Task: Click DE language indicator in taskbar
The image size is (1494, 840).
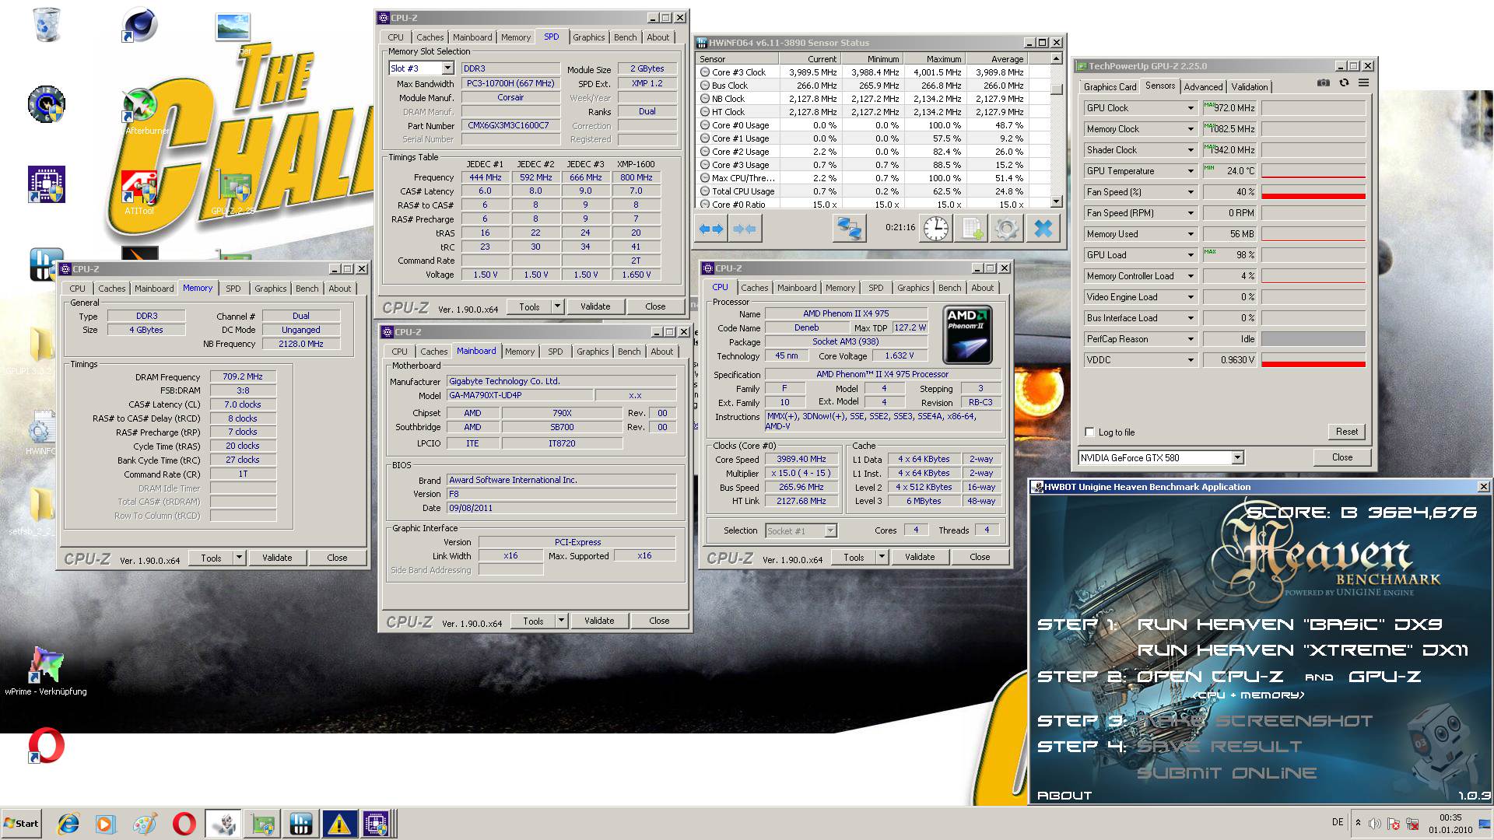Action: pos(1338,822)
